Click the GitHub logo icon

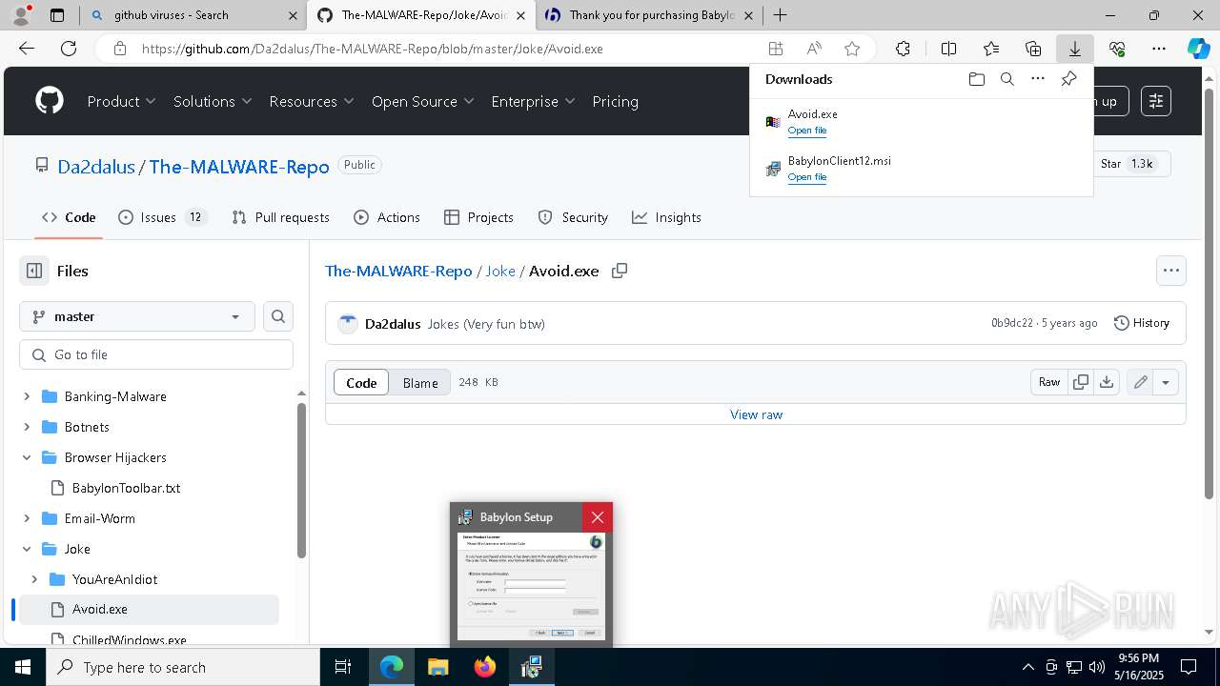pyautogui.click(x=50, y=101)
